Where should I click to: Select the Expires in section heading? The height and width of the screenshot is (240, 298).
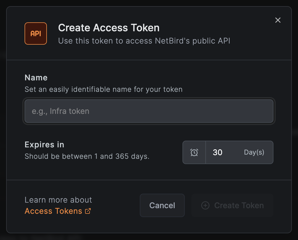[44, 145]
